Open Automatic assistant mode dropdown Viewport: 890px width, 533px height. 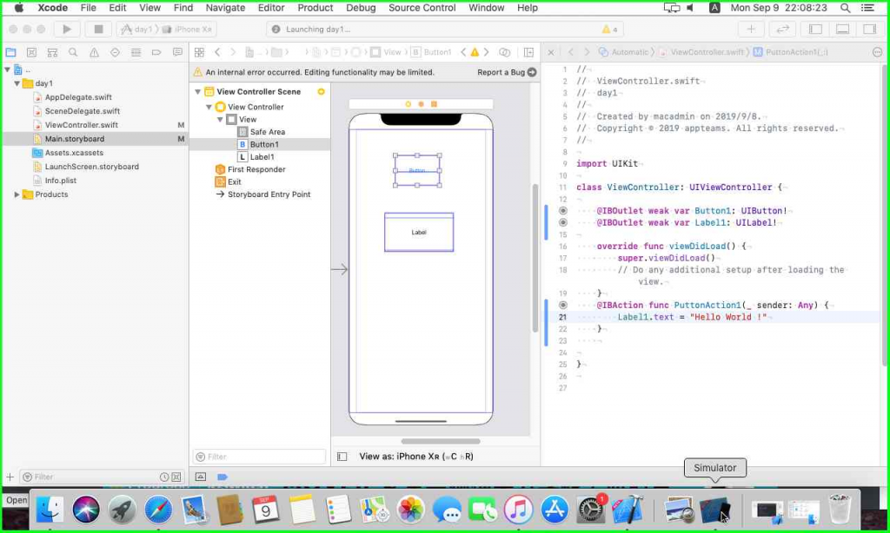click(x=623, y=52)
